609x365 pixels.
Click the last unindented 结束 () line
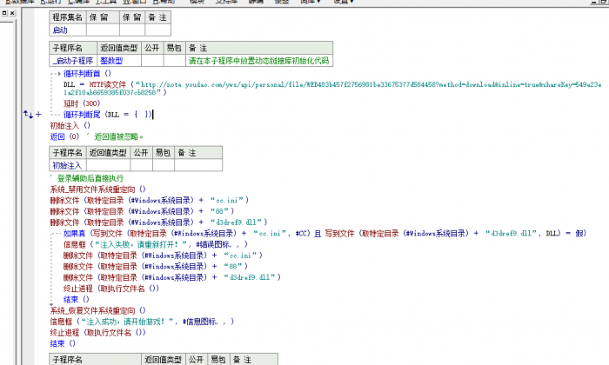(x=63, y=343)
